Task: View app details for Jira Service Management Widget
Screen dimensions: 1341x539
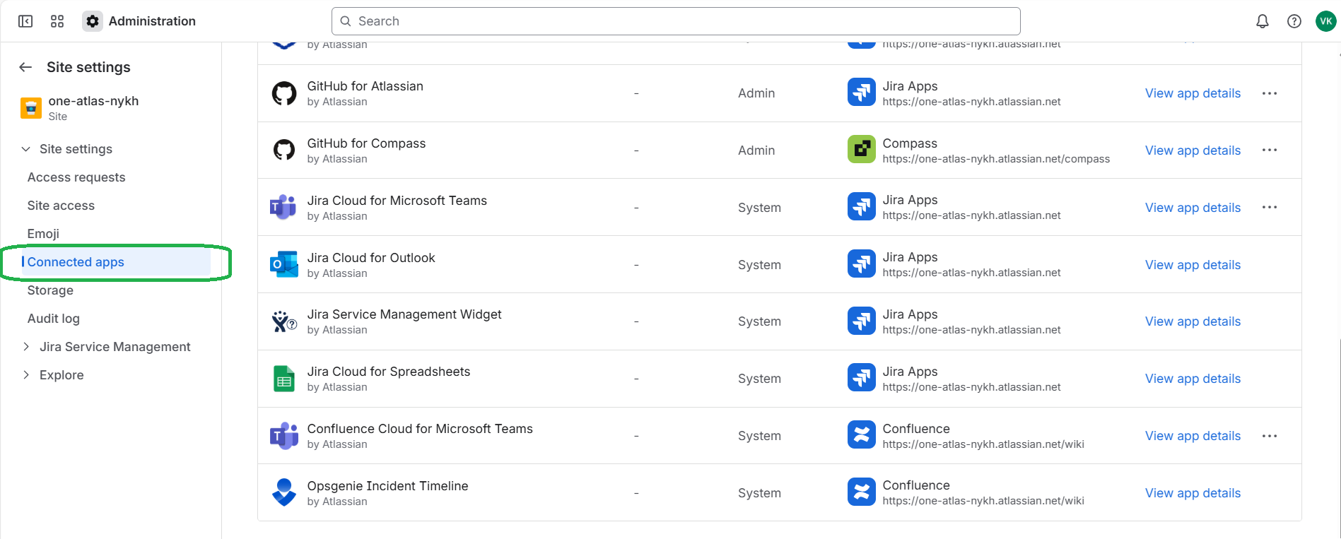Action: point(1193,321)
